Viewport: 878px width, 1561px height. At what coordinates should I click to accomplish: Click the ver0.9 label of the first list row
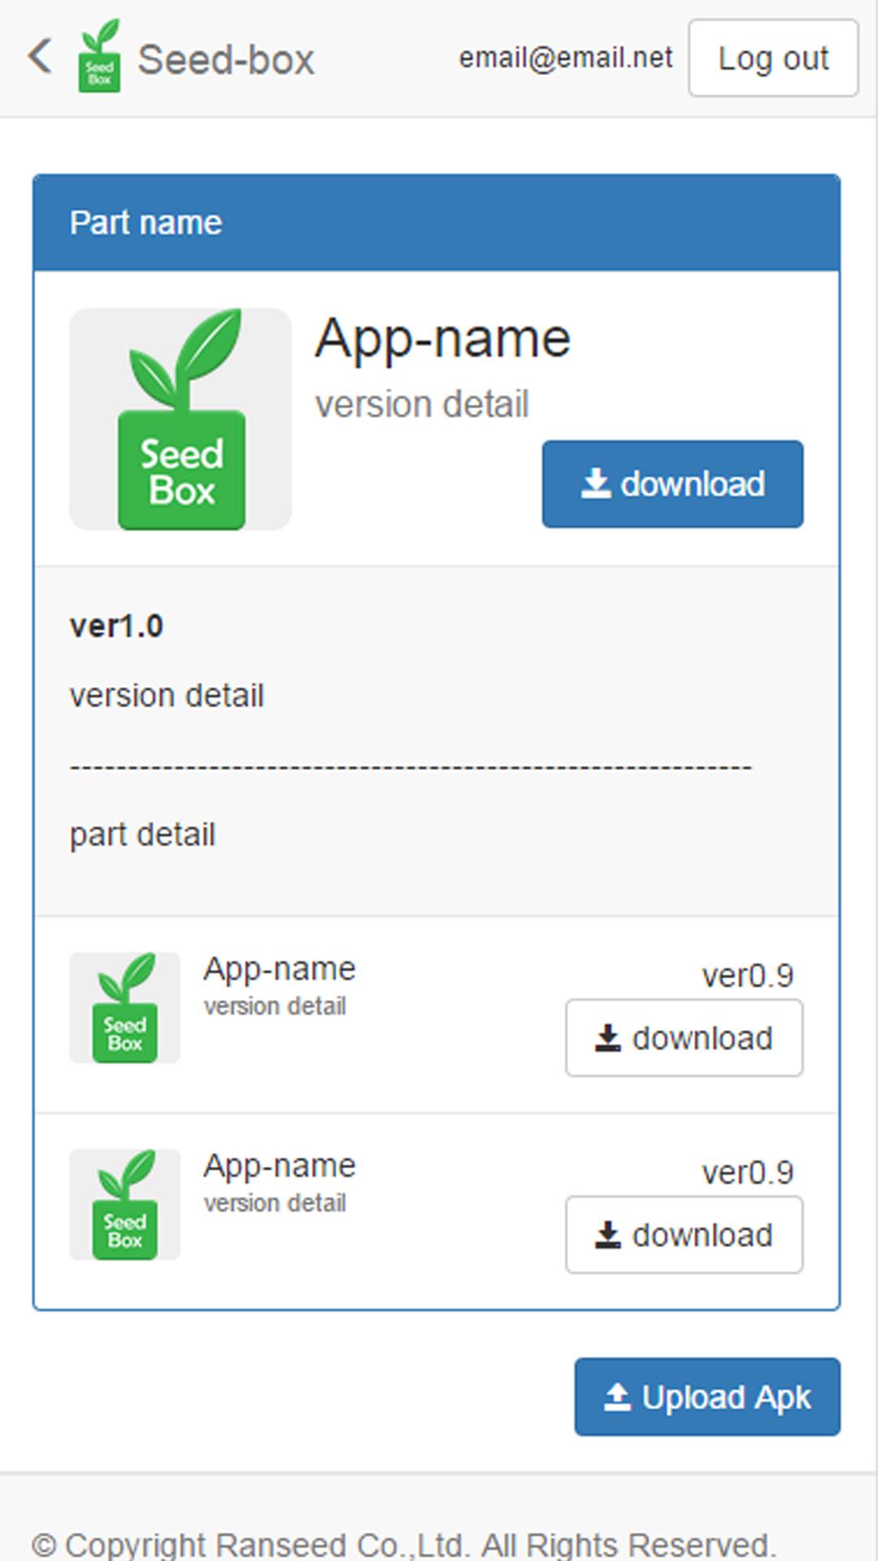click(747, 976)
